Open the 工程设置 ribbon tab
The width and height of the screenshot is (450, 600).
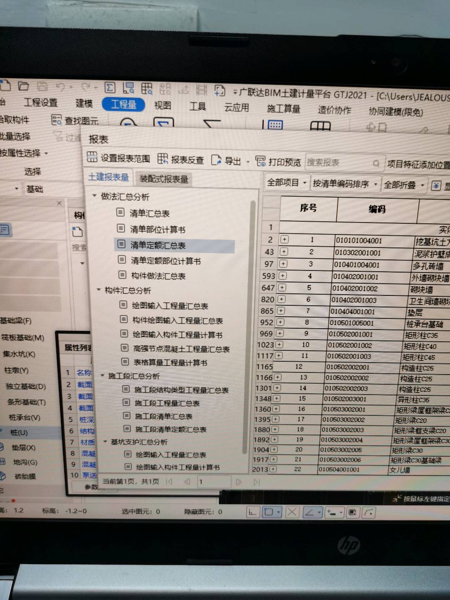pyautogui.click(x=40, y=102)
